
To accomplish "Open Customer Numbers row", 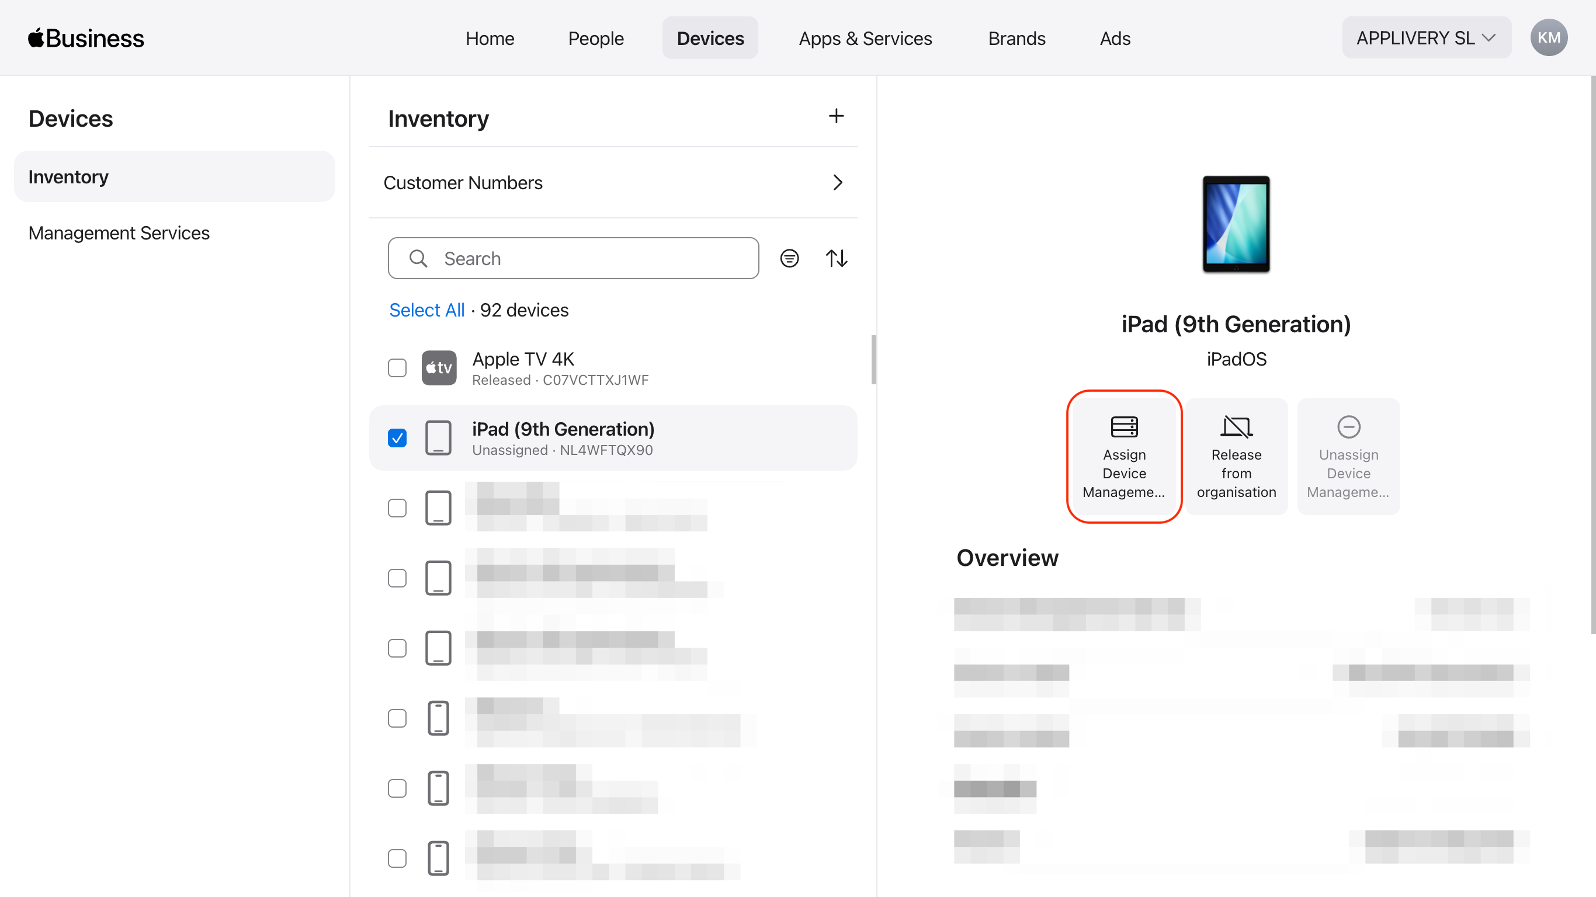I will tap(613, 183).
